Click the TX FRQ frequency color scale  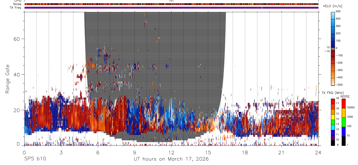pyautogui.click(x=333, y=122)
